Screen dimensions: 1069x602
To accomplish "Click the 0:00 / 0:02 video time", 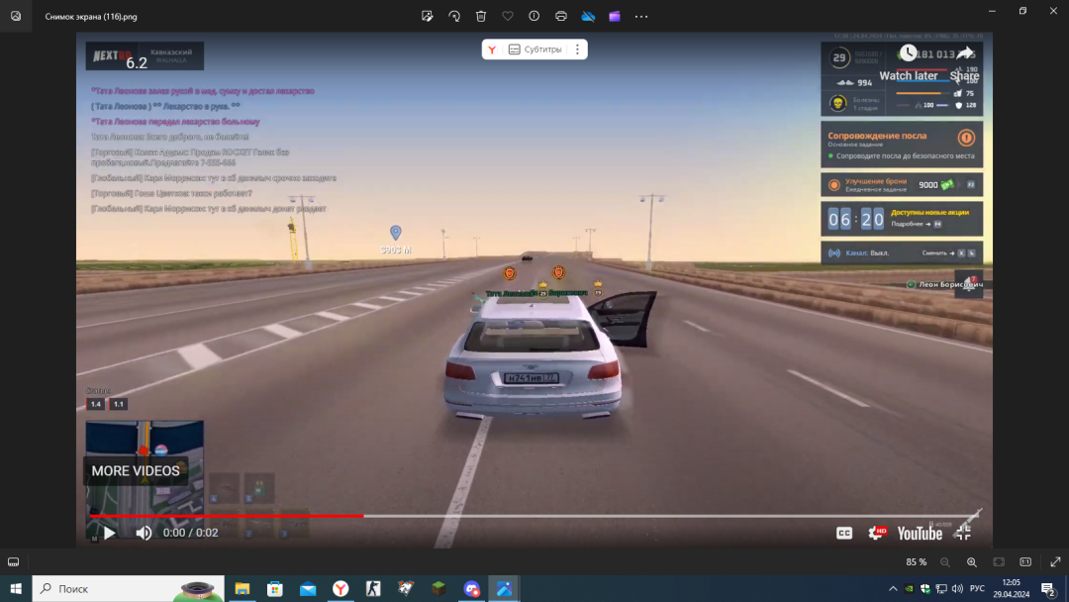I will [190, 533].
